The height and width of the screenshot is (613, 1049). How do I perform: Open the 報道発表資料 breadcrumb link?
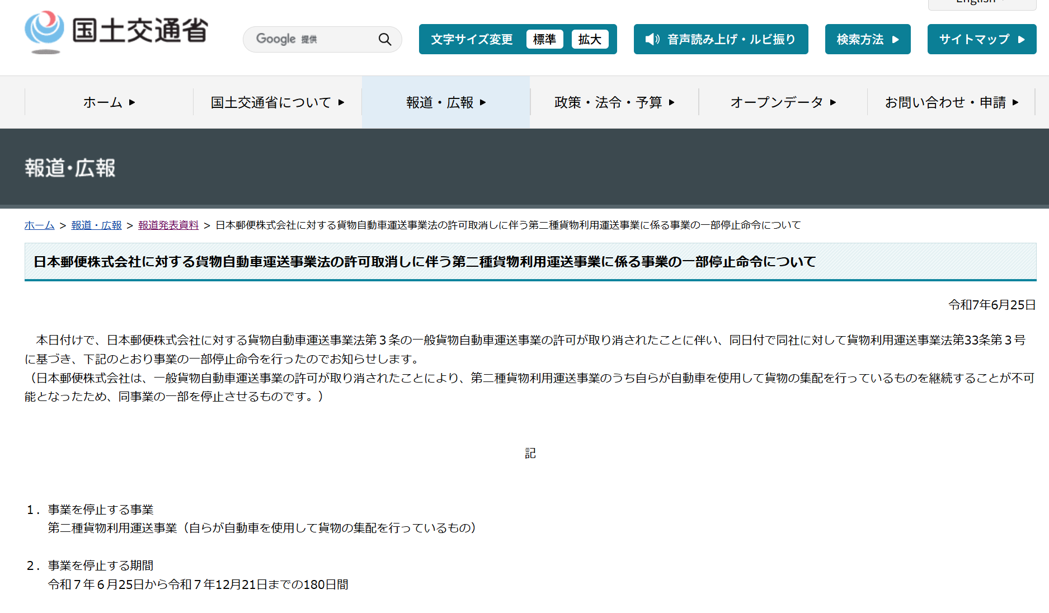pyautogui.click(x=168, y=225)
